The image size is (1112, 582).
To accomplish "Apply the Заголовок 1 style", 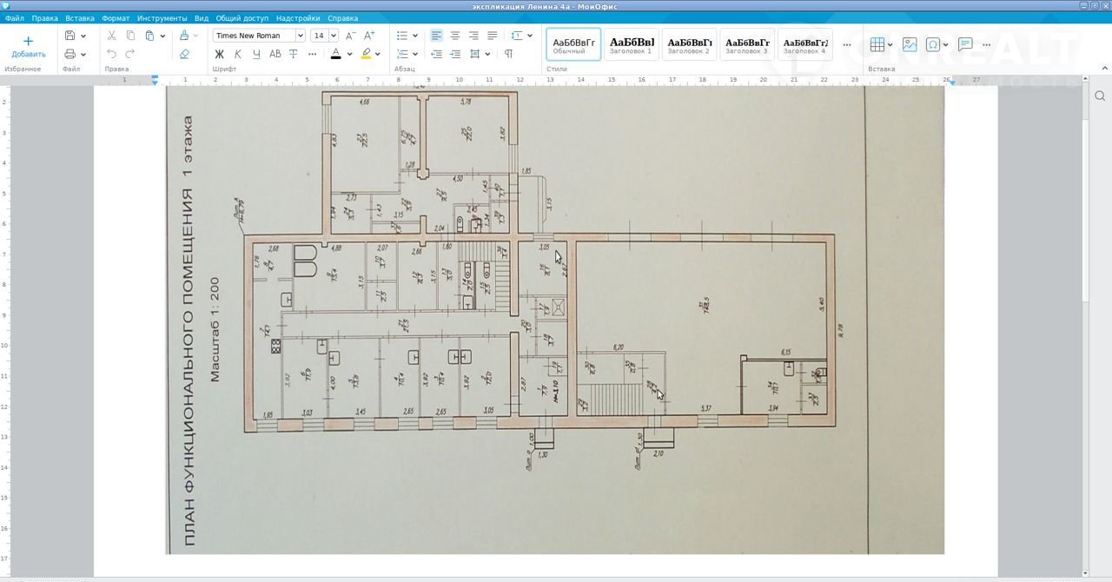I will [631, 44].
